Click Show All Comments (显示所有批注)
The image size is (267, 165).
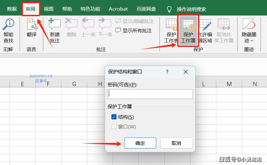click(134, 30)
